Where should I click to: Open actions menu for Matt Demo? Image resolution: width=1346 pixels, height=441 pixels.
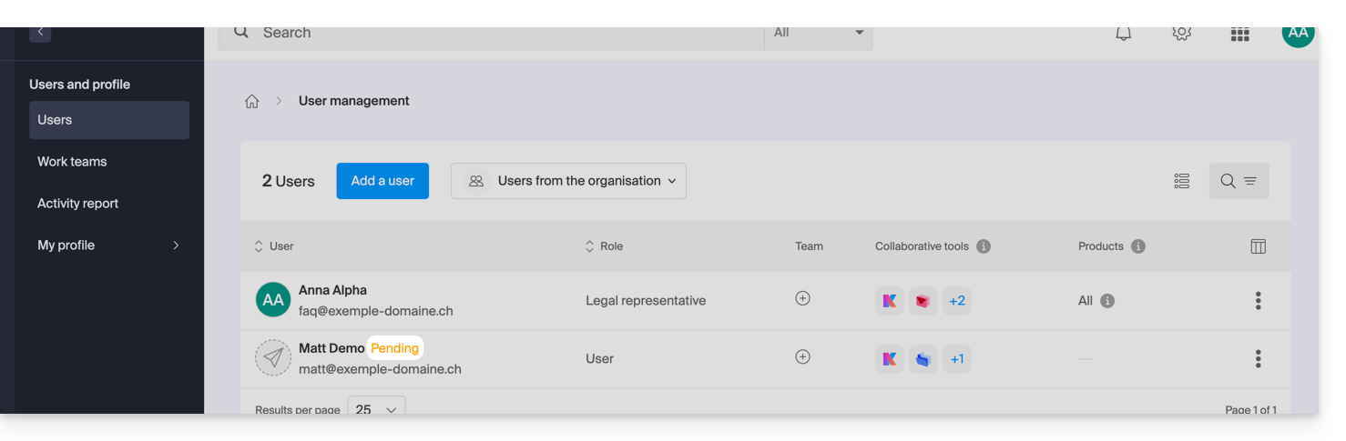(1258, 359)
